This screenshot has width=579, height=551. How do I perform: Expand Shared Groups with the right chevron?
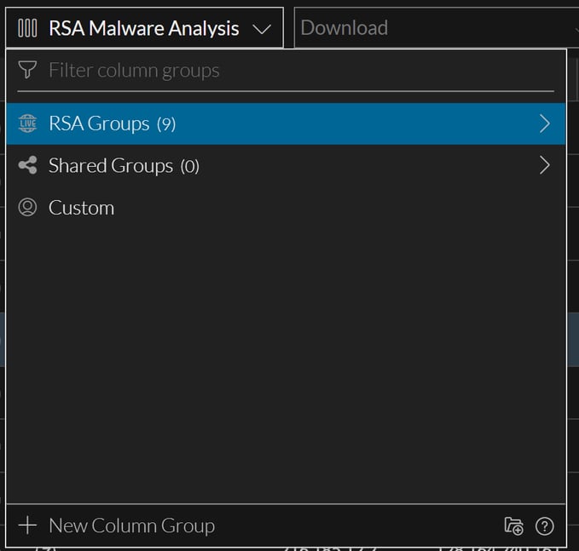(x=545, y=165)
